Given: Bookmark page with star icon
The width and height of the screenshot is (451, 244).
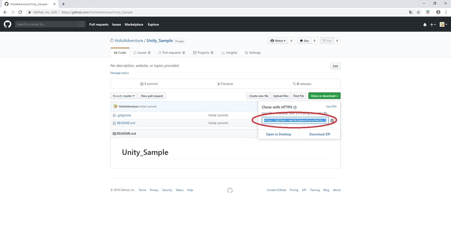Looking at the screenshot, I should (x=418, y=12).
